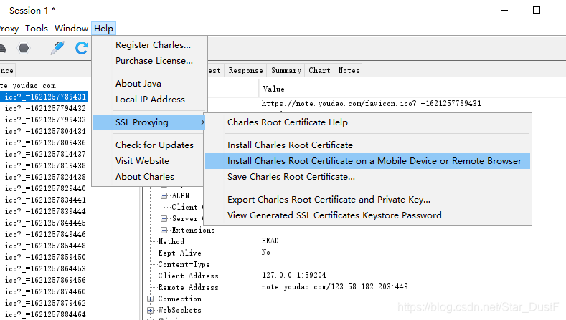566x320 pixels.
Task: Choose Visit Website menu entry
Action: (142, 161)
